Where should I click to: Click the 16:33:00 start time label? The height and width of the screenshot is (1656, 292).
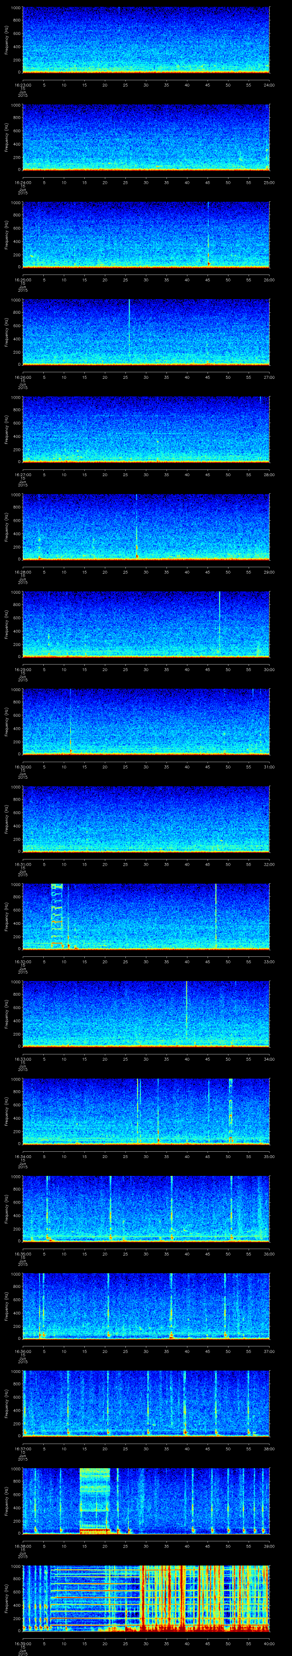tap(23, 1059)
